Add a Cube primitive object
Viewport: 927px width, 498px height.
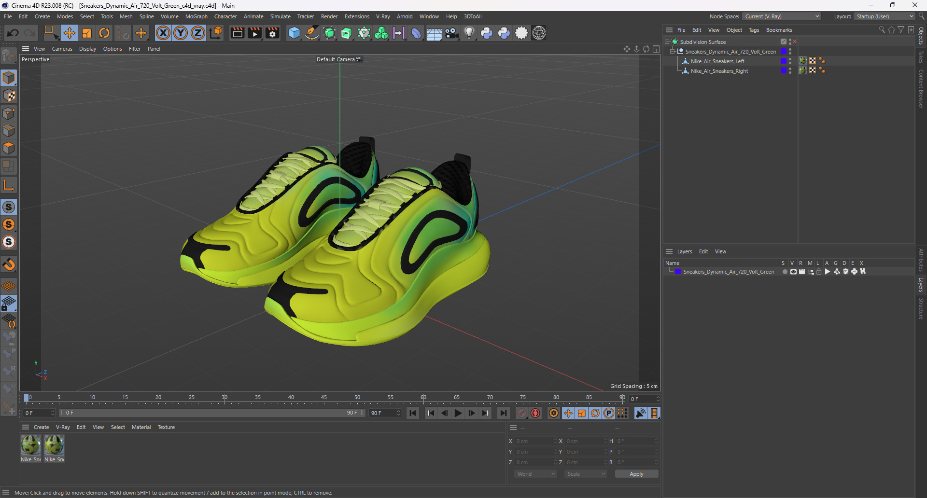coord(294,33)
